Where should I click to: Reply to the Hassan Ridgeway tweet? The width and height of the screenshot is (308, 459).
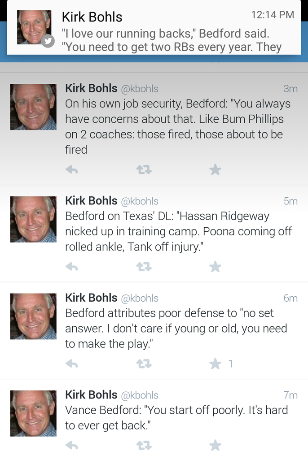(72, 267)
